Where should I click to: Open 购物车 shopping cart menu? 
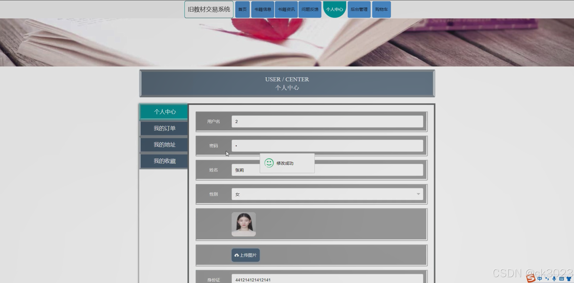[381, 9]
